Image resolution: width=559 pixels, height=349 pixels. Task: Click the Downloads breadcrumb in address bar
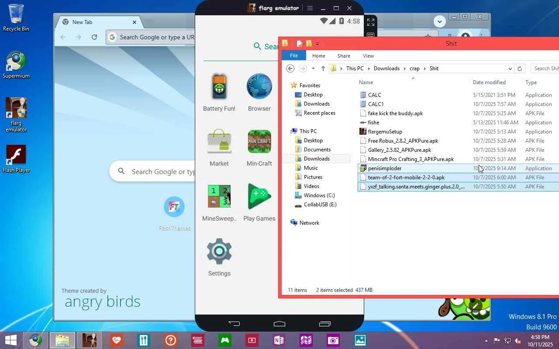tap(386, 68)
